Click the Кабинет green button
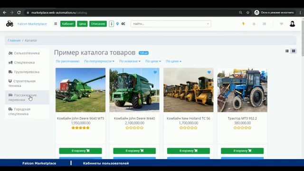Screen dimensions: 304x171 68,24
